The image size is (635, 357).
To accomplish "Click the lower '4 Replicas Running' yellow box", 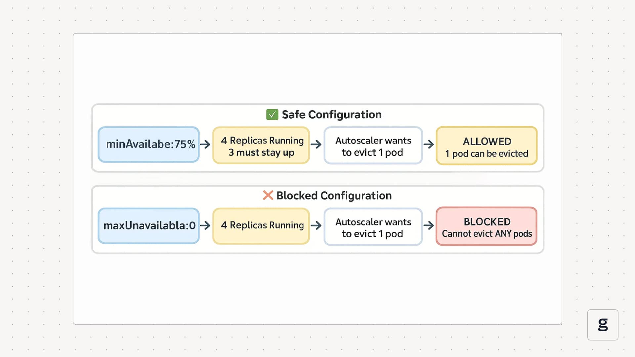I will point(261,226).
